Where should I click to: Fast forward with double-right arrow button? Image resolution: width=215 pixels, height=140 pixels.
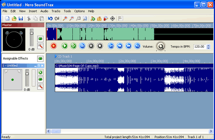[x=128, y=46]
